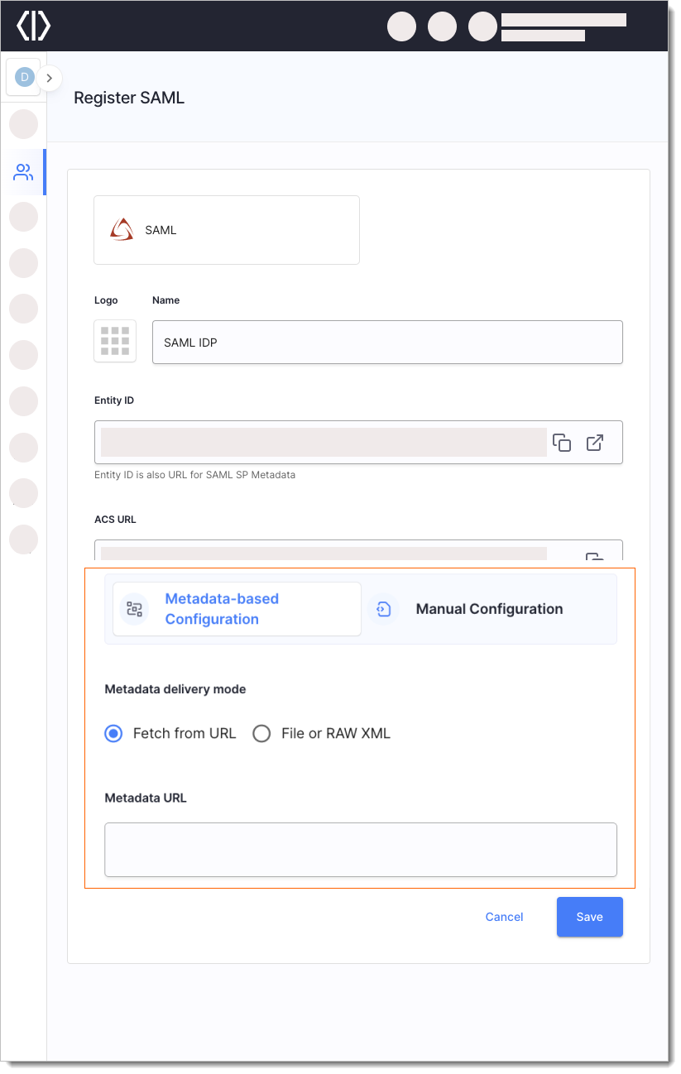Save the SAML configuration
This screenshot has height=1074, width=681.
(x=590, y=917)
